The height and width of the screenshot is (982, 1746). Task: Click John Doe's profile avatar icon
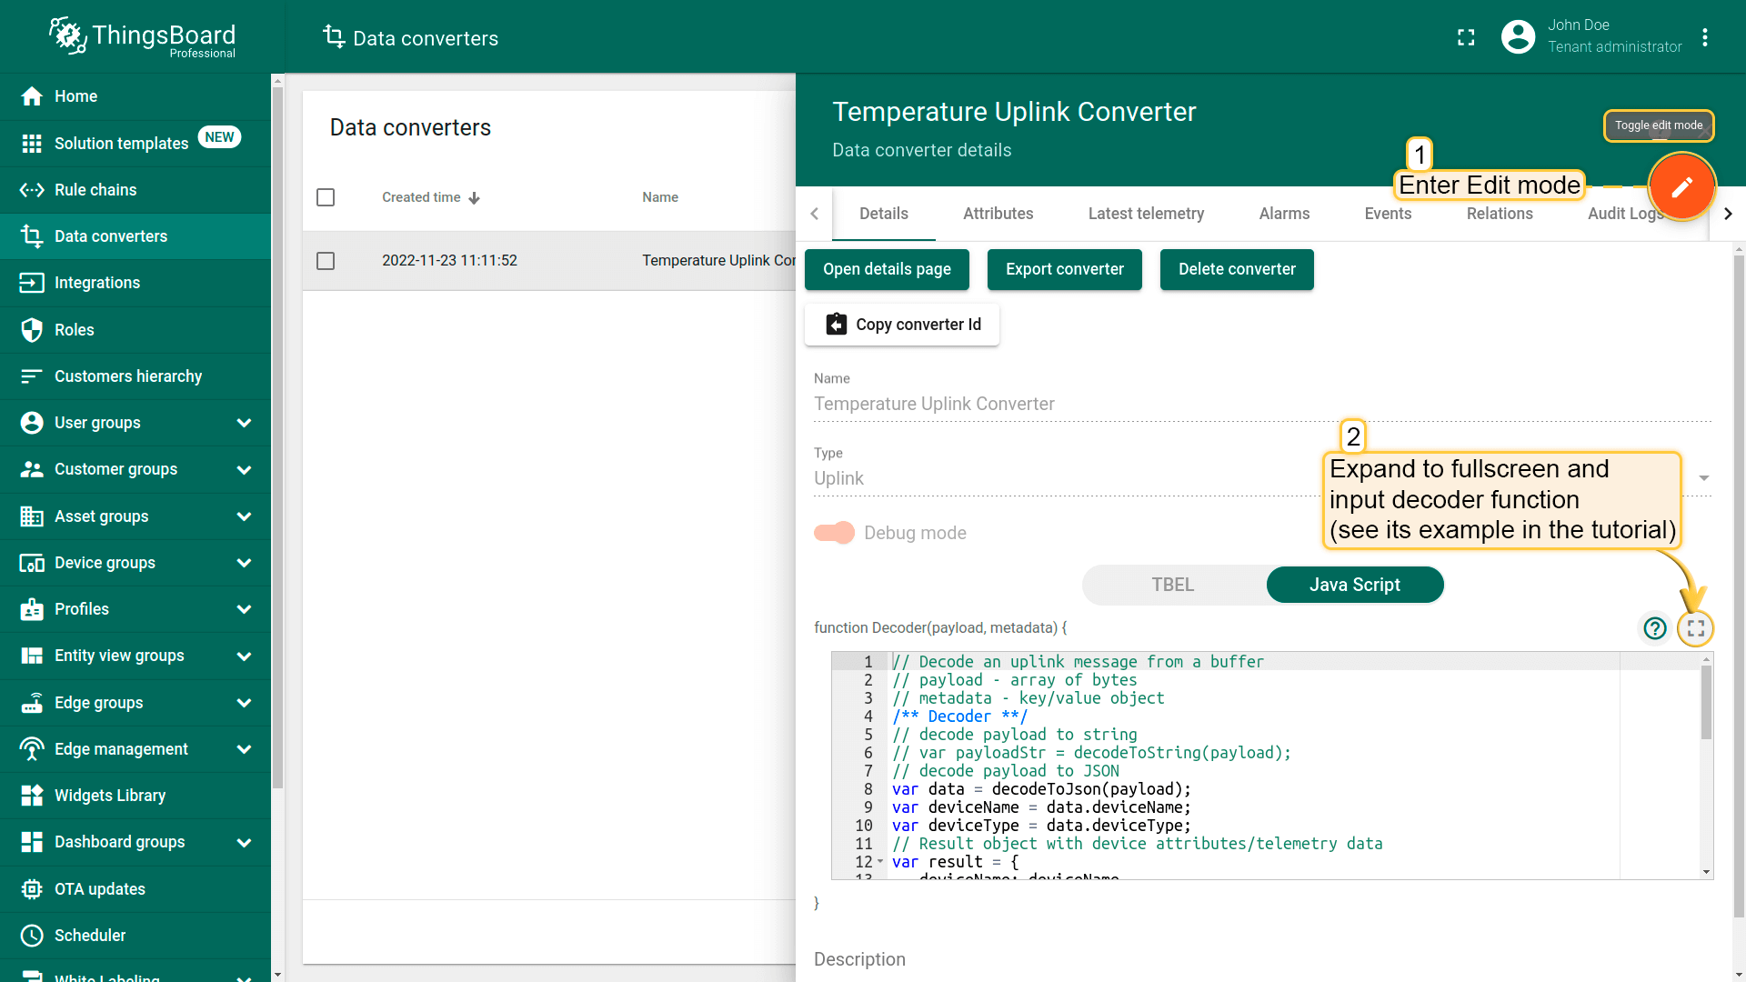(1518, 37)
